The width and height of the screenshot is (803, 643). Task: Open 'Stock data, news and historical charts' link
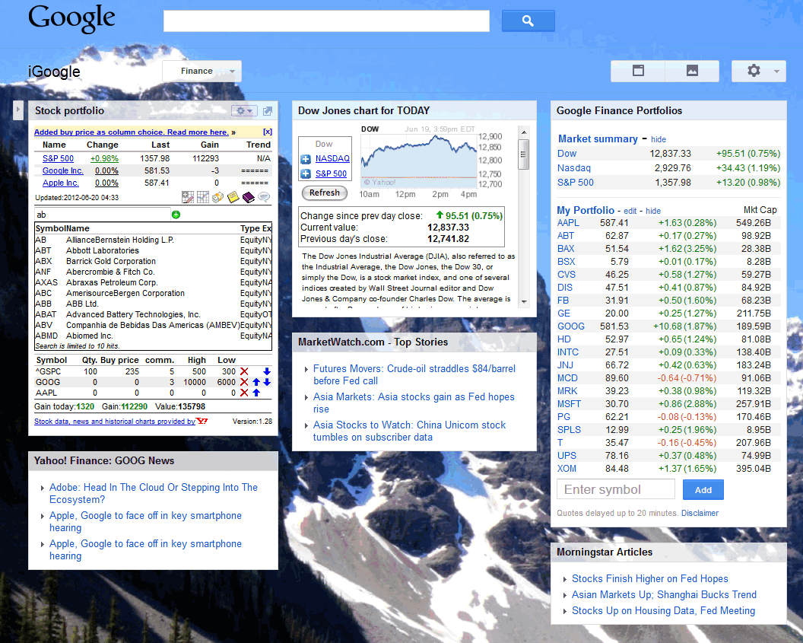(x=115, y=421)
